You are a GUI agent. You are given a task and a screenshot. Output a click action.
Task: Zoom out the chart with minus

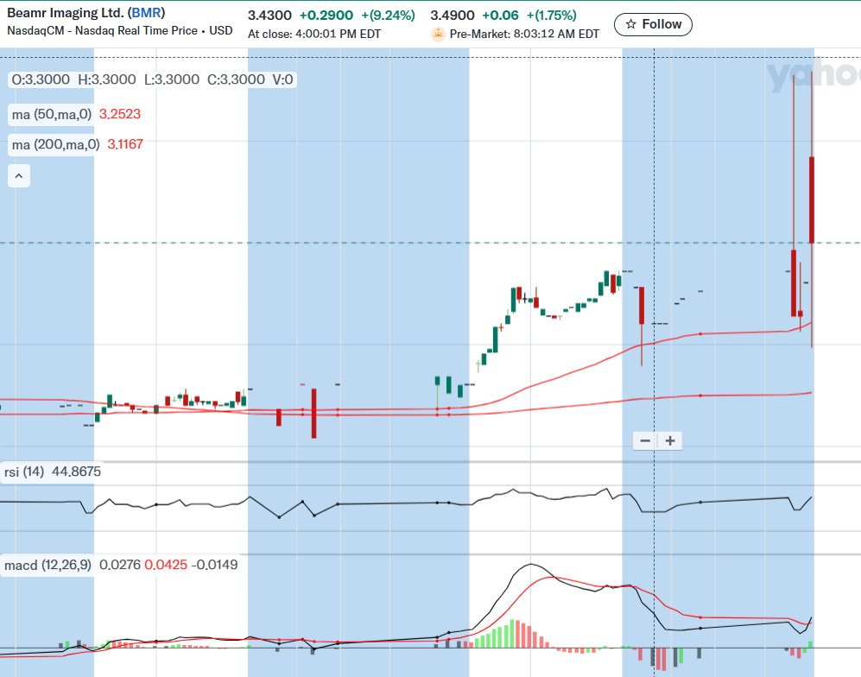(645, 440)
